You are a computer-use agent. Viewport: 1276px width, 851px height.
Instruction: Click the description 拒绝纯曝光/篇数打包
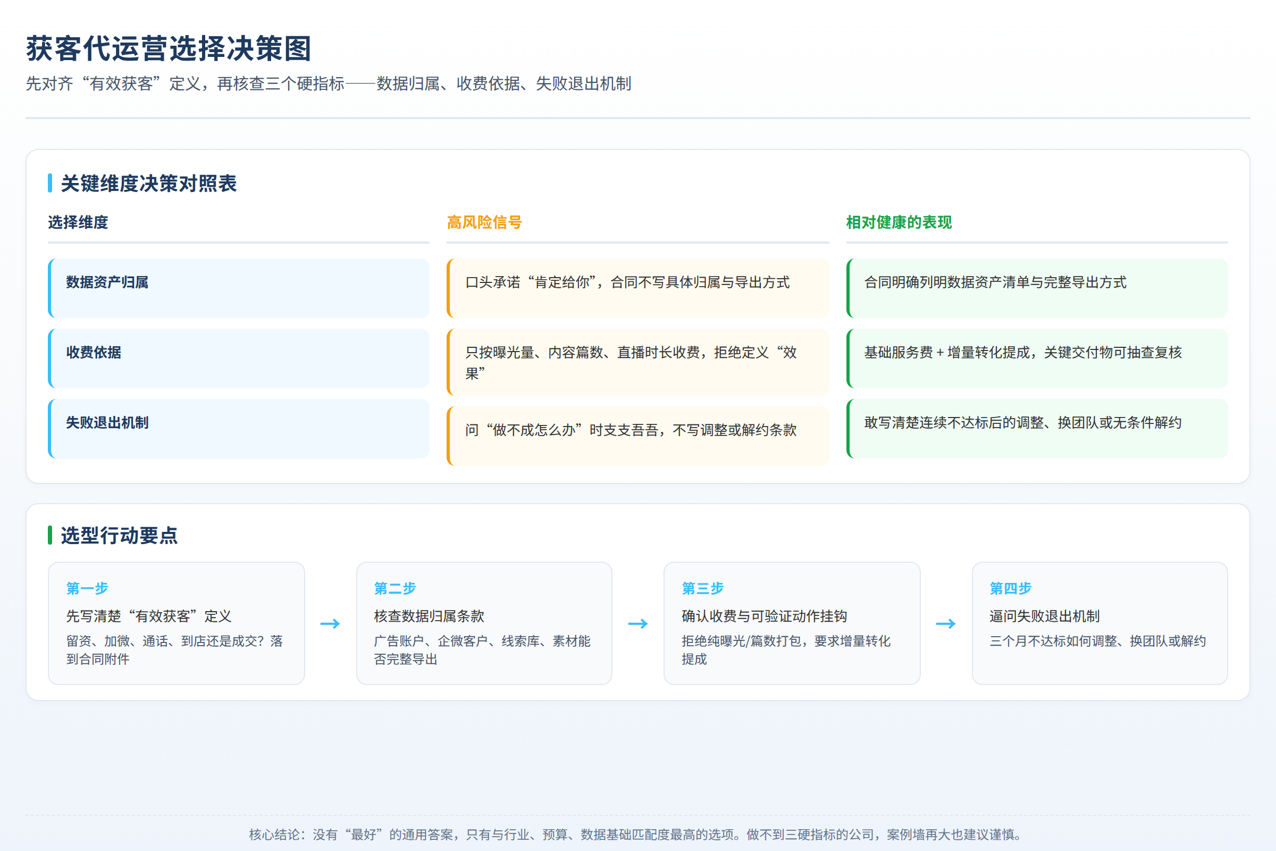click(786, 650)
